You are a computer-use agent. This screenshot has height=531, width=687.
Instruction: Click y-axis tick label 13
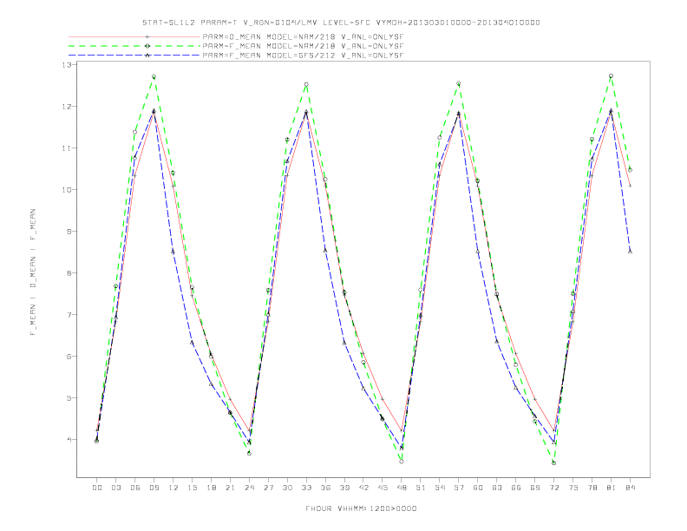click(x=67, y=65)
